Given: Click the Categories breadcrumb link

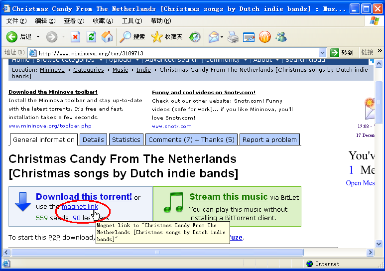Looking at the screenshot, I should pos(89,70).
